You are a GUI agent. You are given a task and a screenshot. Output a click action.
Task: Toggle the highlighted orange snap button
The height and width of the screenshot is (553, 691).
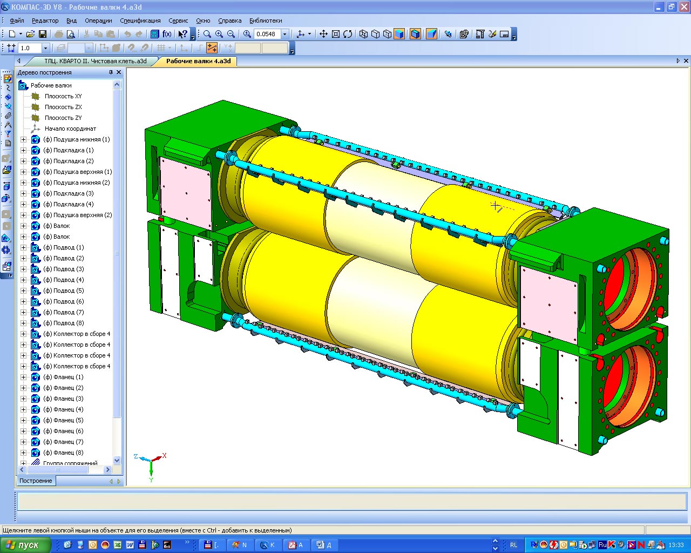pos(212,48)
